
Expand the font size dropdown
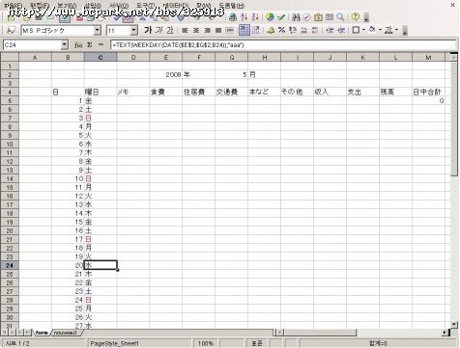click(x=134, y=31)
